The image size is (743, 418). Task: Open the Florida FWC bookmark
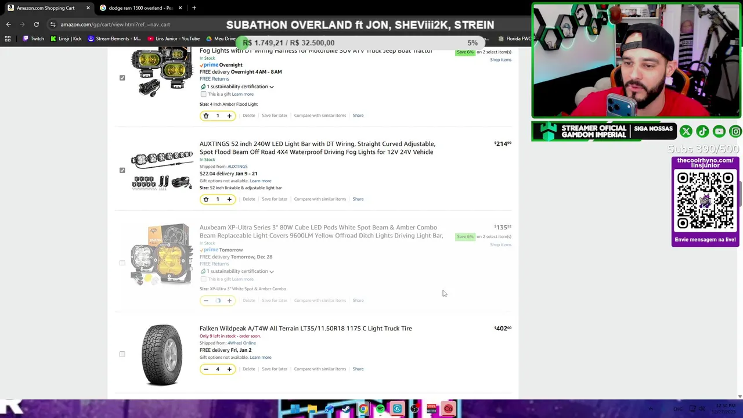[x=515, y=39]
